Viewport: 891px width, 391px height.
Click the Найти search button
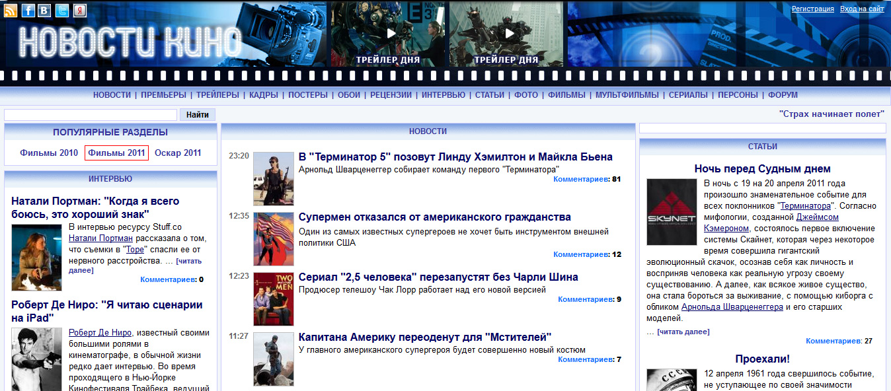[x=198, y=115]
